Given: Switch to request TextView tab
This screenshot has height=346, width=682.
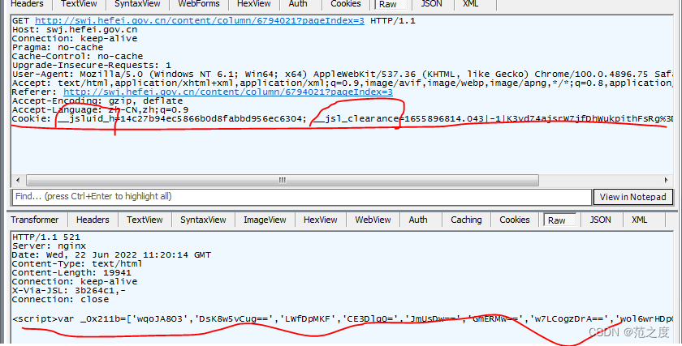Looking at the screenshot, I should [x=79, y=4].
